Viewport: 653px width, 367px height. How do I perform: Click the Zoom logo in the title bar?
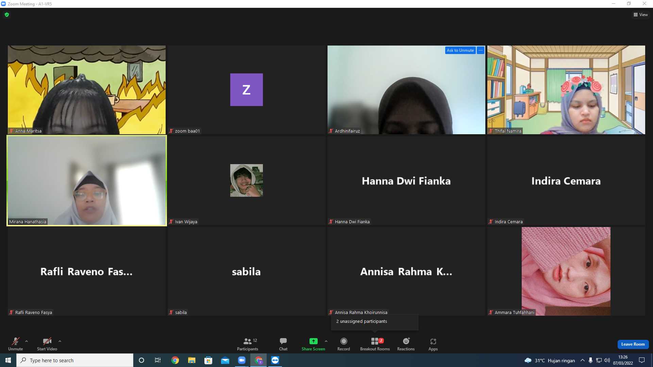point(3,4)
